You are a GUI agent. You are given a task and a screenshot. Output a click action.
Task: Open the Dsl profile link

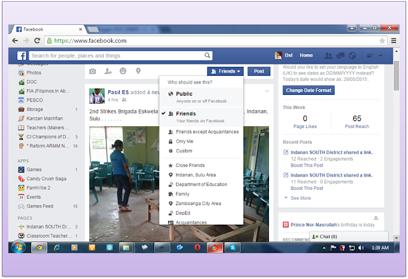point(284,55)
